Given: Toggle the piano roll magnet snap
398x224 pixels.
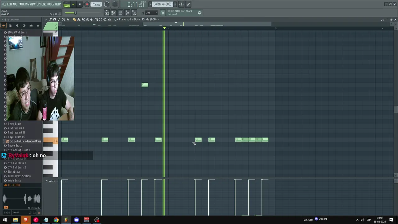Looking at the screenshot, I should pyautogui.click(x=55, y=20).
